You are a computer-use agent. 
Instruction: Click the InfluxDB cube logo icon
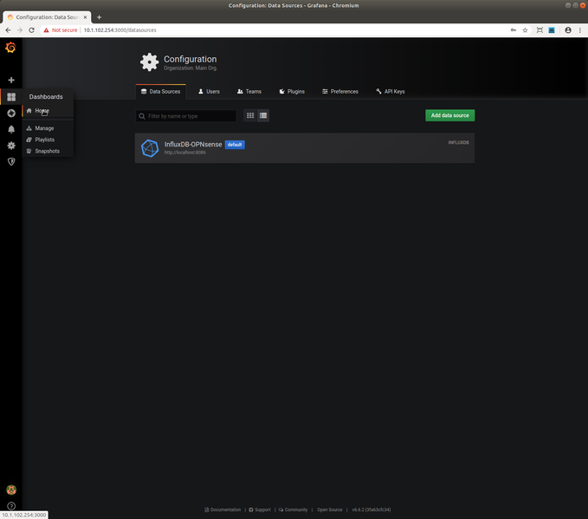tap(150, 148)
